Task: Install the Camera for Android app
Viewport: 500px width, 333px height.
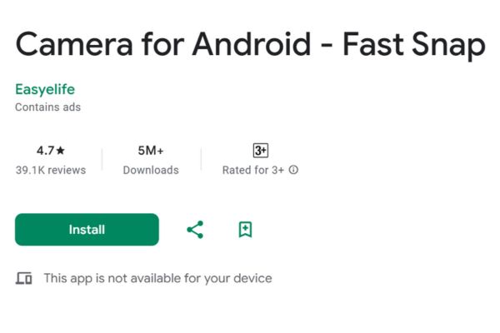Action: click(x=87, y=230)
